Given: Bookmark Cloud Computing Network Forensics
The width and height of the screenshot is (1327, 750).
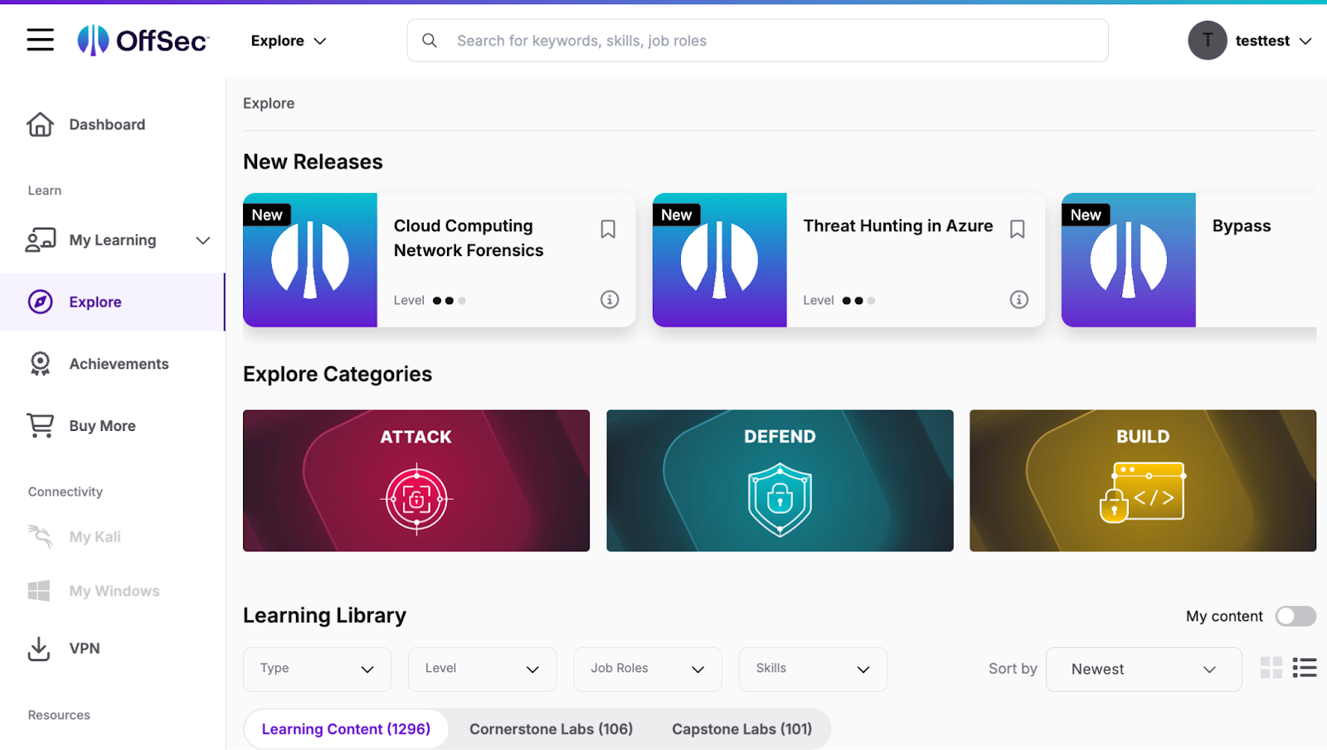Looking at the screenshot, I should click(608, 229).
